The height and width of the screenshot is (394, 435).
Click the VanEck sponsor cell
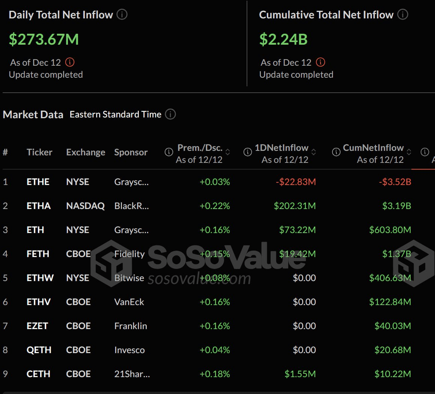click(x=129, y=302)
